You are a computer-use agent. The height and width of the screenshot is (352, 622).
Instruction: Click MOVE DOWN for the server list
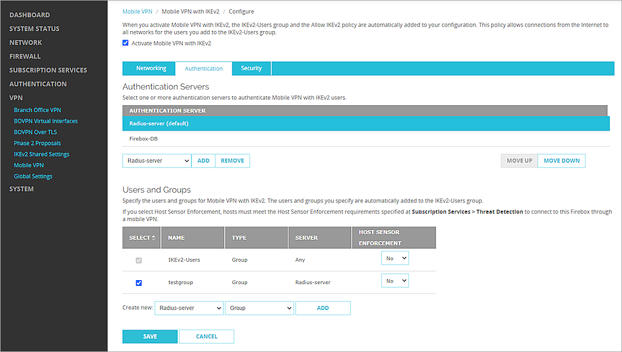click(561, 160)
